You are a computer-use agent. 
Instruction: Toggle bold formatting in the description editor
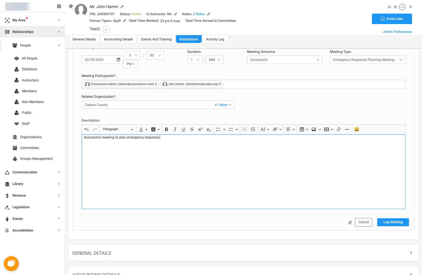166,129
